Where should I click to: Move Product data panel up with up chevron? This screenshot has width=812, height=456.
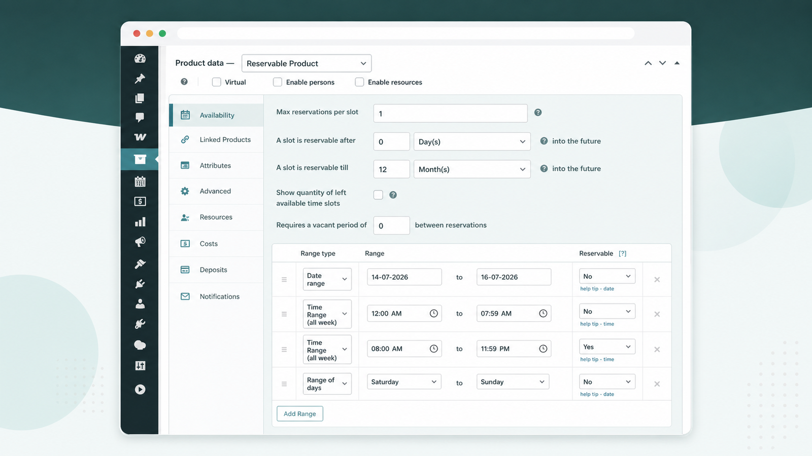(x=648, y=63)
